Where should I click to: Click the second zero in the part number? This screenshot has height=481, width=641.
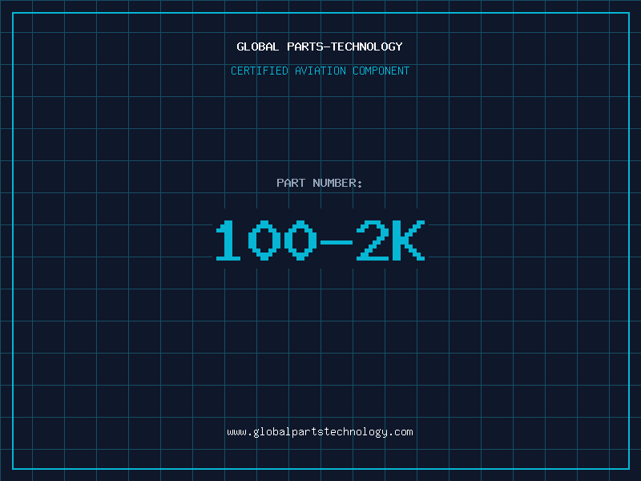click(300, 240)
